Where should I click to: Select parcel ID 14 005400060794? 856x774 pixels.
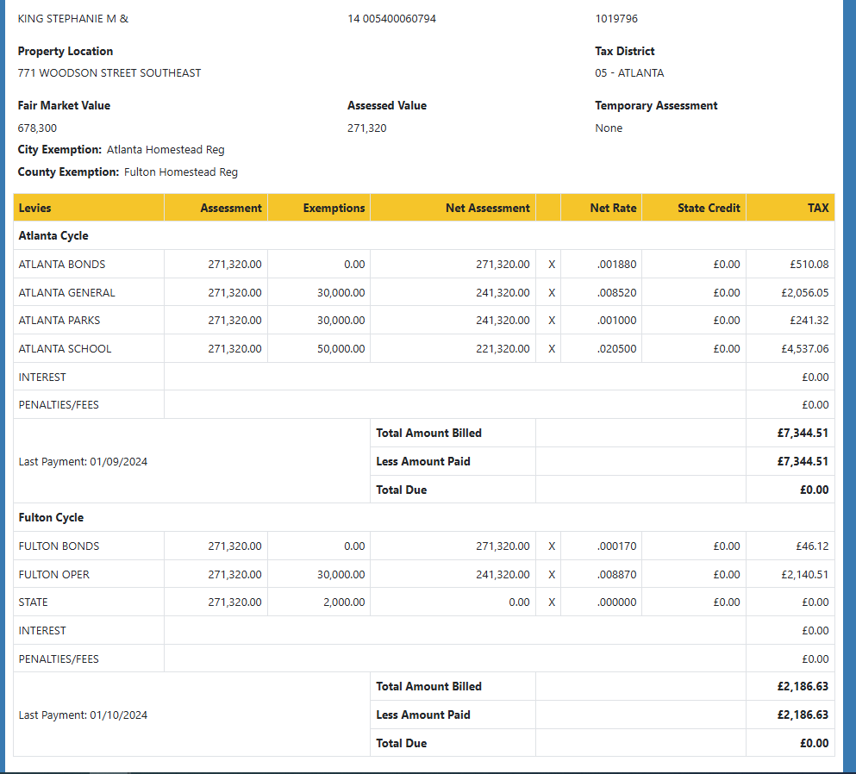[391, 19]
